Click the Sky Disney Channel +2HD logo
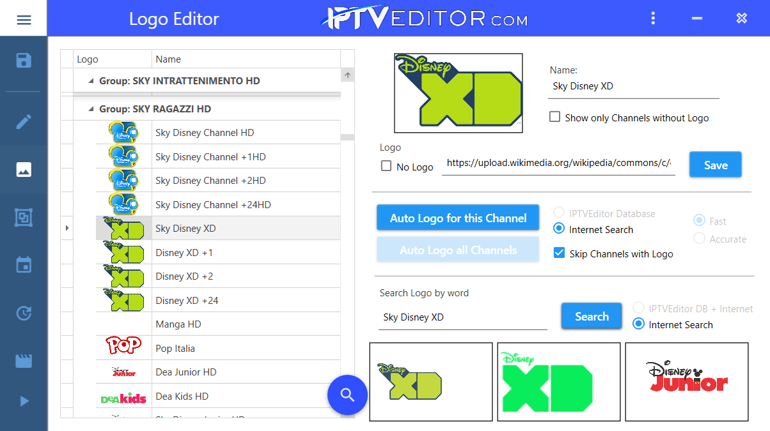 pos(123,181)
